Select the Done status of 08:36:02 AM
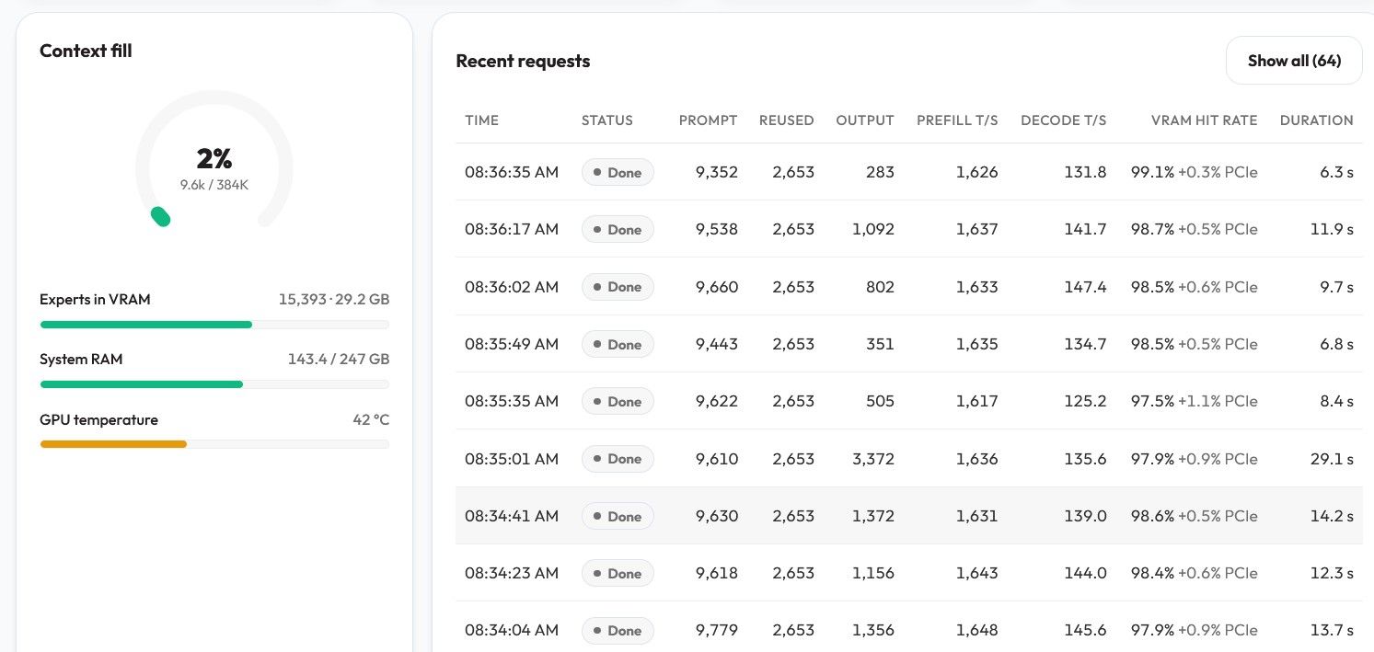This screenshot has width=1374, height=652. click(x=618, y=287)
